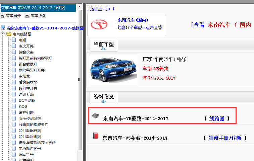Viewport: 254px width, 161px height.
Task: Click the 电气线路图 folder label
Action: tap(22, 34)
